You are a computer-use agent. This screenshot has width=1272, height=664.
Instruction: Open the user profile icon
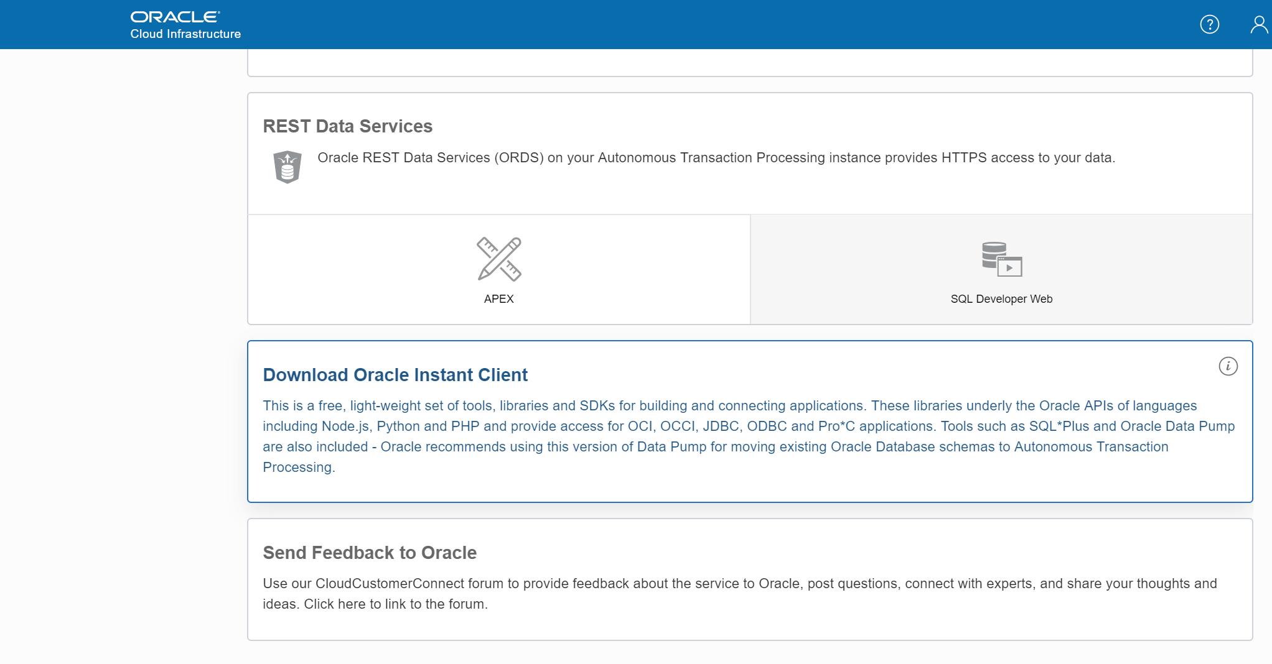[1259, 24]
